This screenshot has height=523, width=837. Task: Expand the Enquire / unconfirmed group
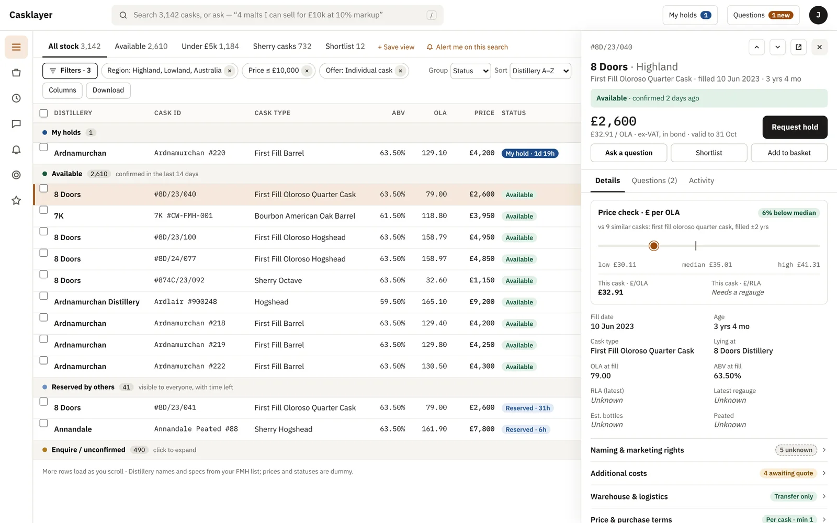click(307, 450)
